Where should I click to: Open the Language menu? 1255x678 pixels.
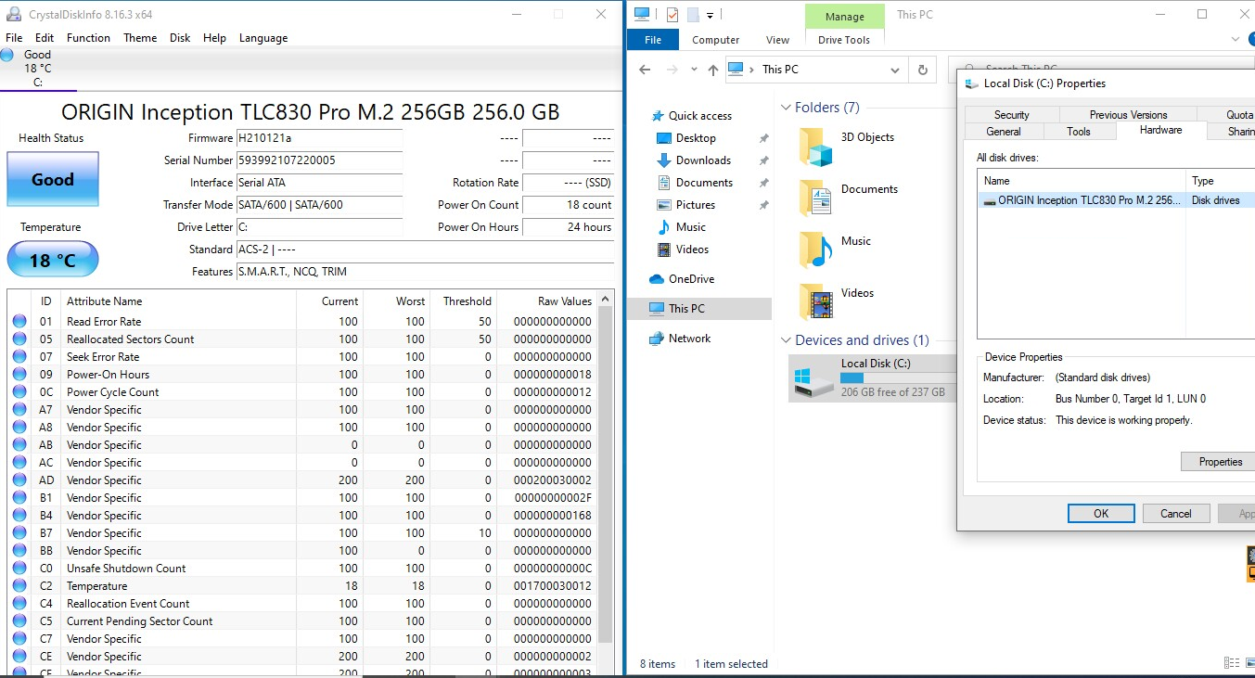coord(263,38)
